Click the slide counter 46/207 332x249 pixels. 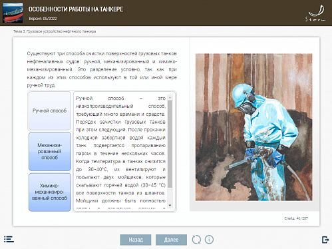(296, 218)
